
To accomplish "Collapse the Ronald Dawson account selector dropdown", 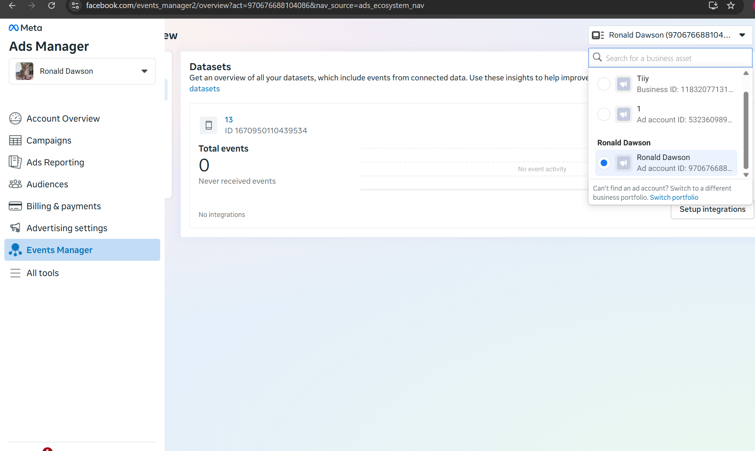I will (x=742, y=35).
